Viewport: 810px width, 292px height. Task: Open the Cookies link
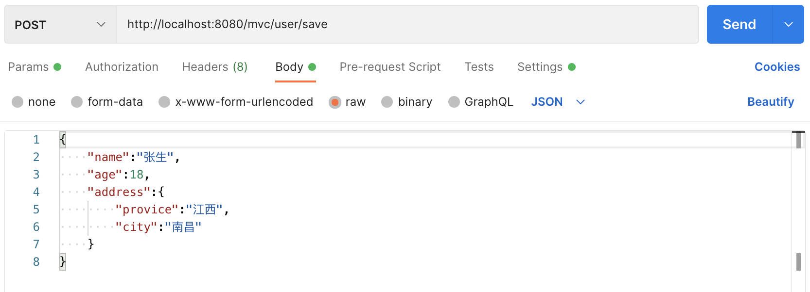click(777, 67)
